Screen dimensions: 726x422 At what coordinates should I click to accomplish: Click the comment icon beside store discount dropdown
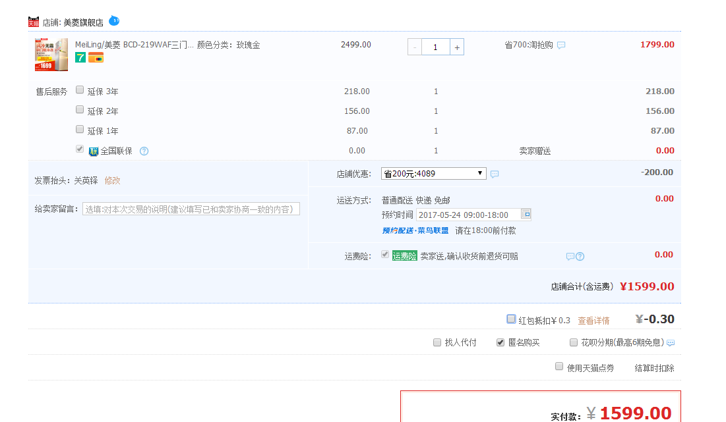495,174
